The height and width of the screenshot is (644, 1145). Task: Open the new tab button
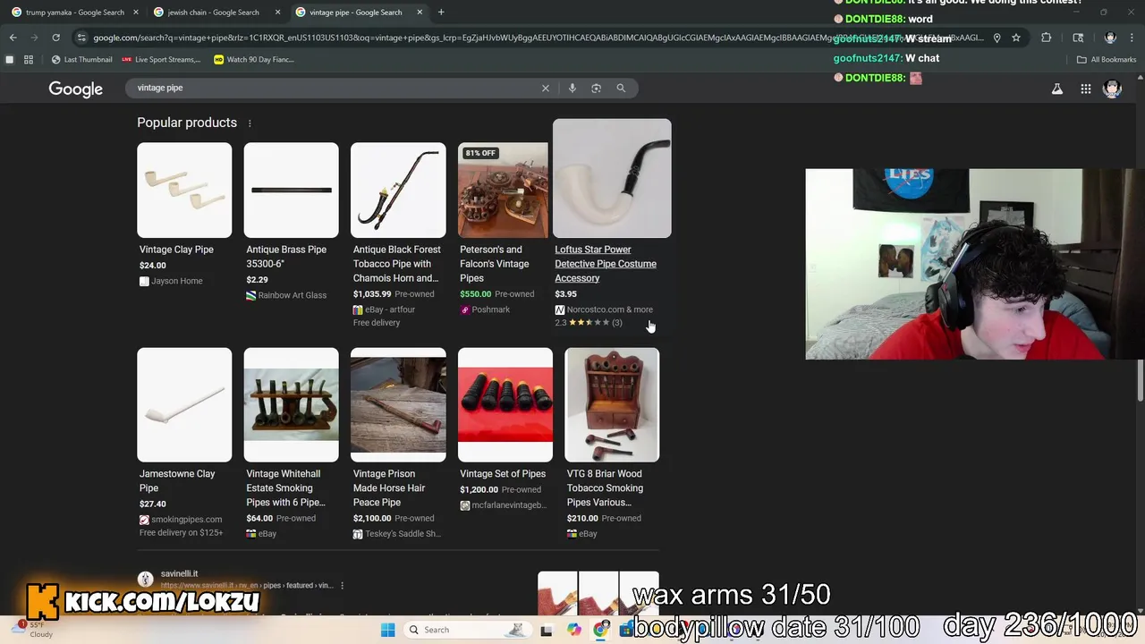pyautogui.click(x=441, y=13)
